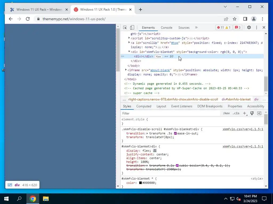Focus the styles Filter input
The image size is (273, 204).
[x=171, y=113]
